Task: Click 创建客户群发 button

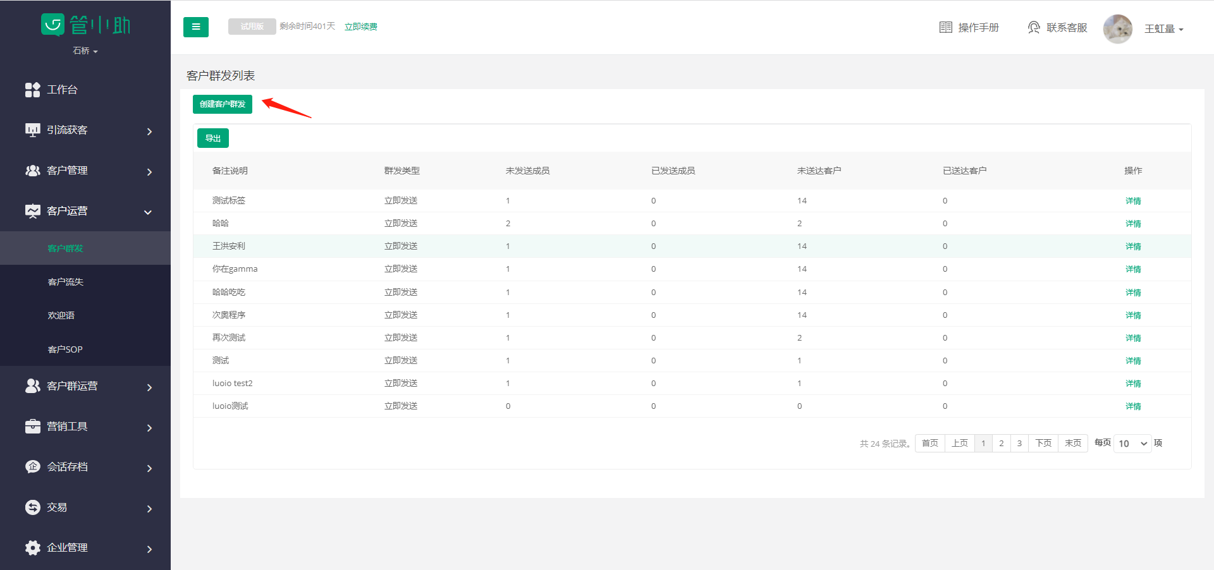Action: (x=223, y=104)
